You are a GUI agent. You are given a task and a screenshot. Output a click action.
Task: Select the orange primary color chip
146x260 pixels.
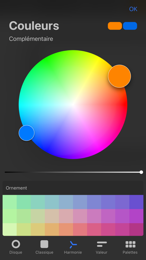click(115, 26)
